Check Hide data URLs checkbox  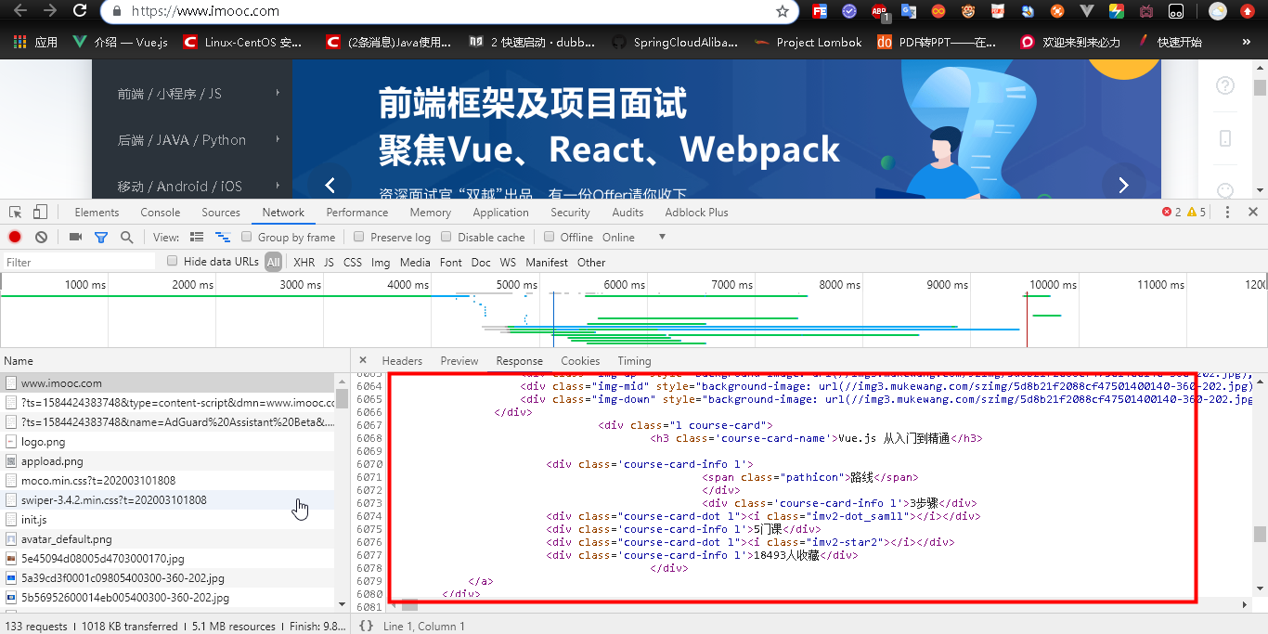pyautogui.click(x=173, y=261)
